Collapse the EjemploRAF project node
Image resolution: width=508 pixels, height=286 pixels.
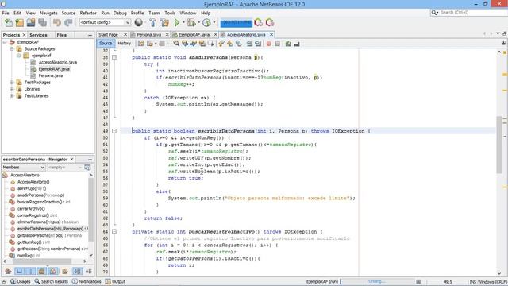point(5,42)
